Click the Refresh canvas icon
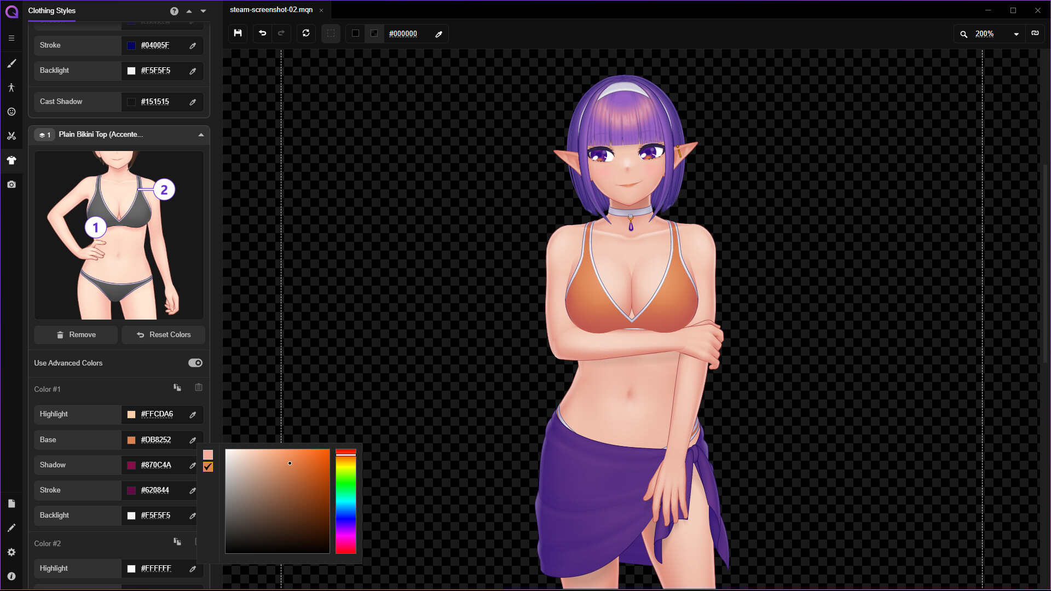Viewport: 1051px width, 591px height. (x=306, y=33)
